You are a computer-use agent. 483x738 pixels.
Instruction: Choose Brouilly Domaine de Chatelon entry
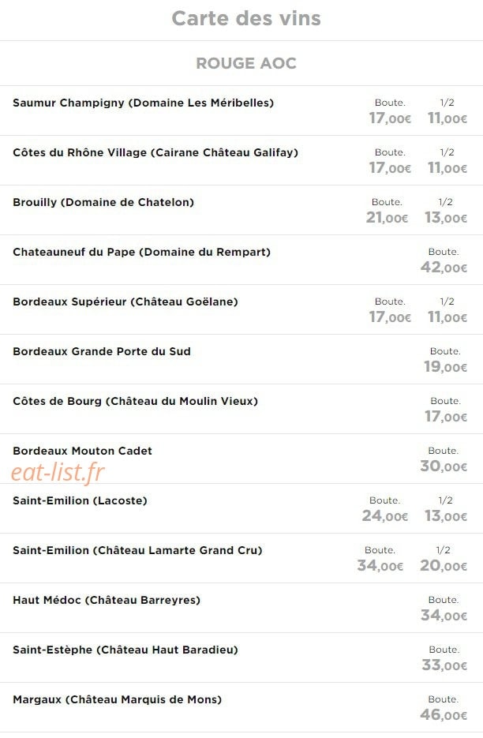click(x=103, y=202)
